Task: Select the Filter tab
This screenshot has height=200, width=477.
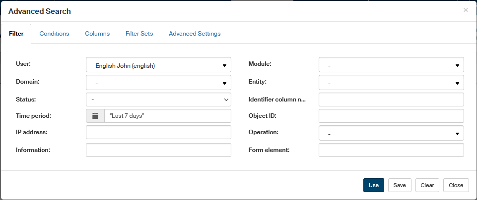Action: click(x=16, y=34)
